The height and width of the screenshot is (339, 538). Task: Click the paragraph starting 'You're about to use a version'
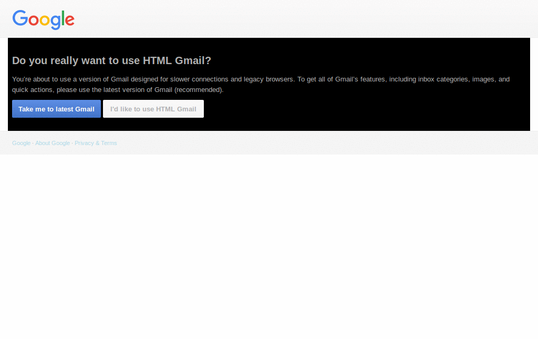(x=261, y=85)
